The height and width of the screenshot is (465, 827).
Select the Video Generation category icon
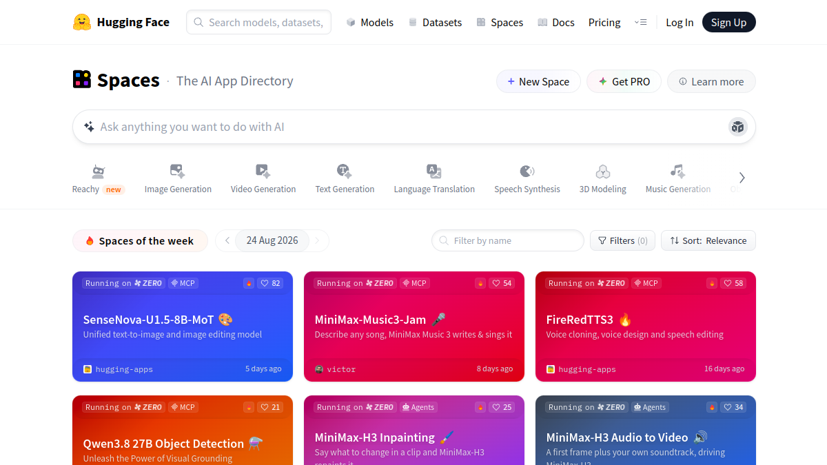pyautogui.click(x=263, y=172)
